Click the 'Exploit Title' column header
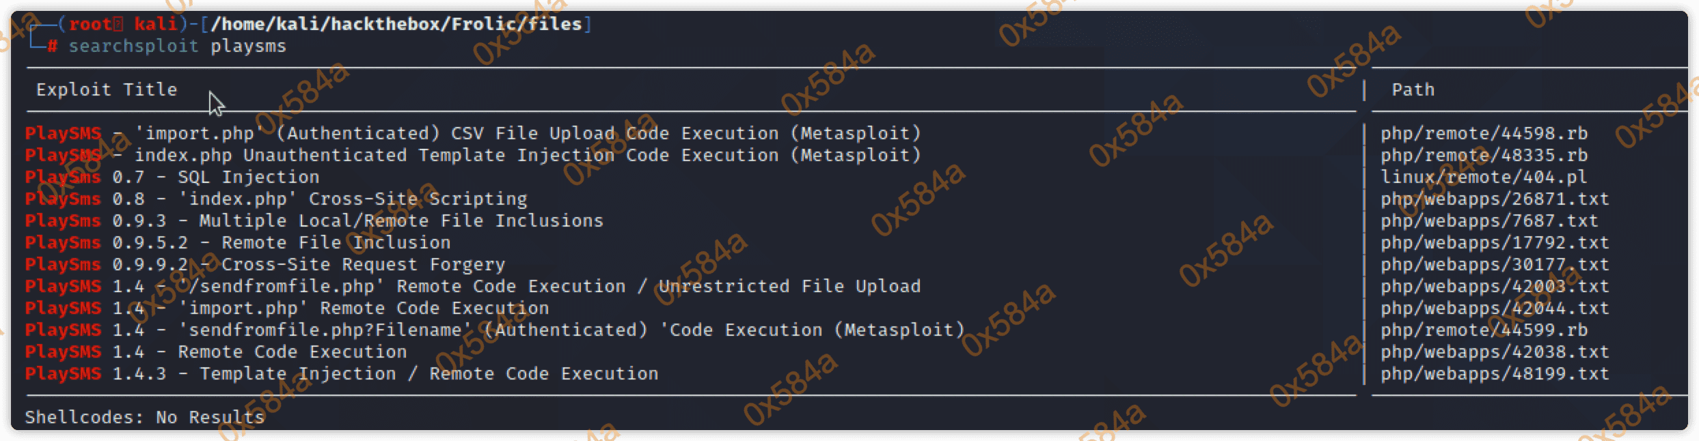This screenshot has height=441, width=1699. point(107,89)
